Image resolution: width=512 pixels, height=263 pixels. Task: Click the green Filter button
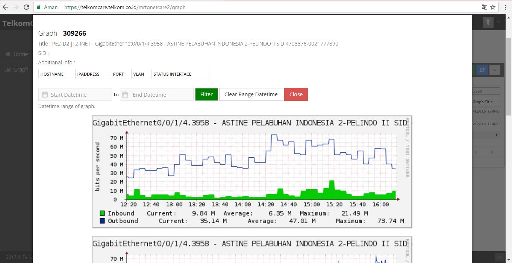point(206,94)
